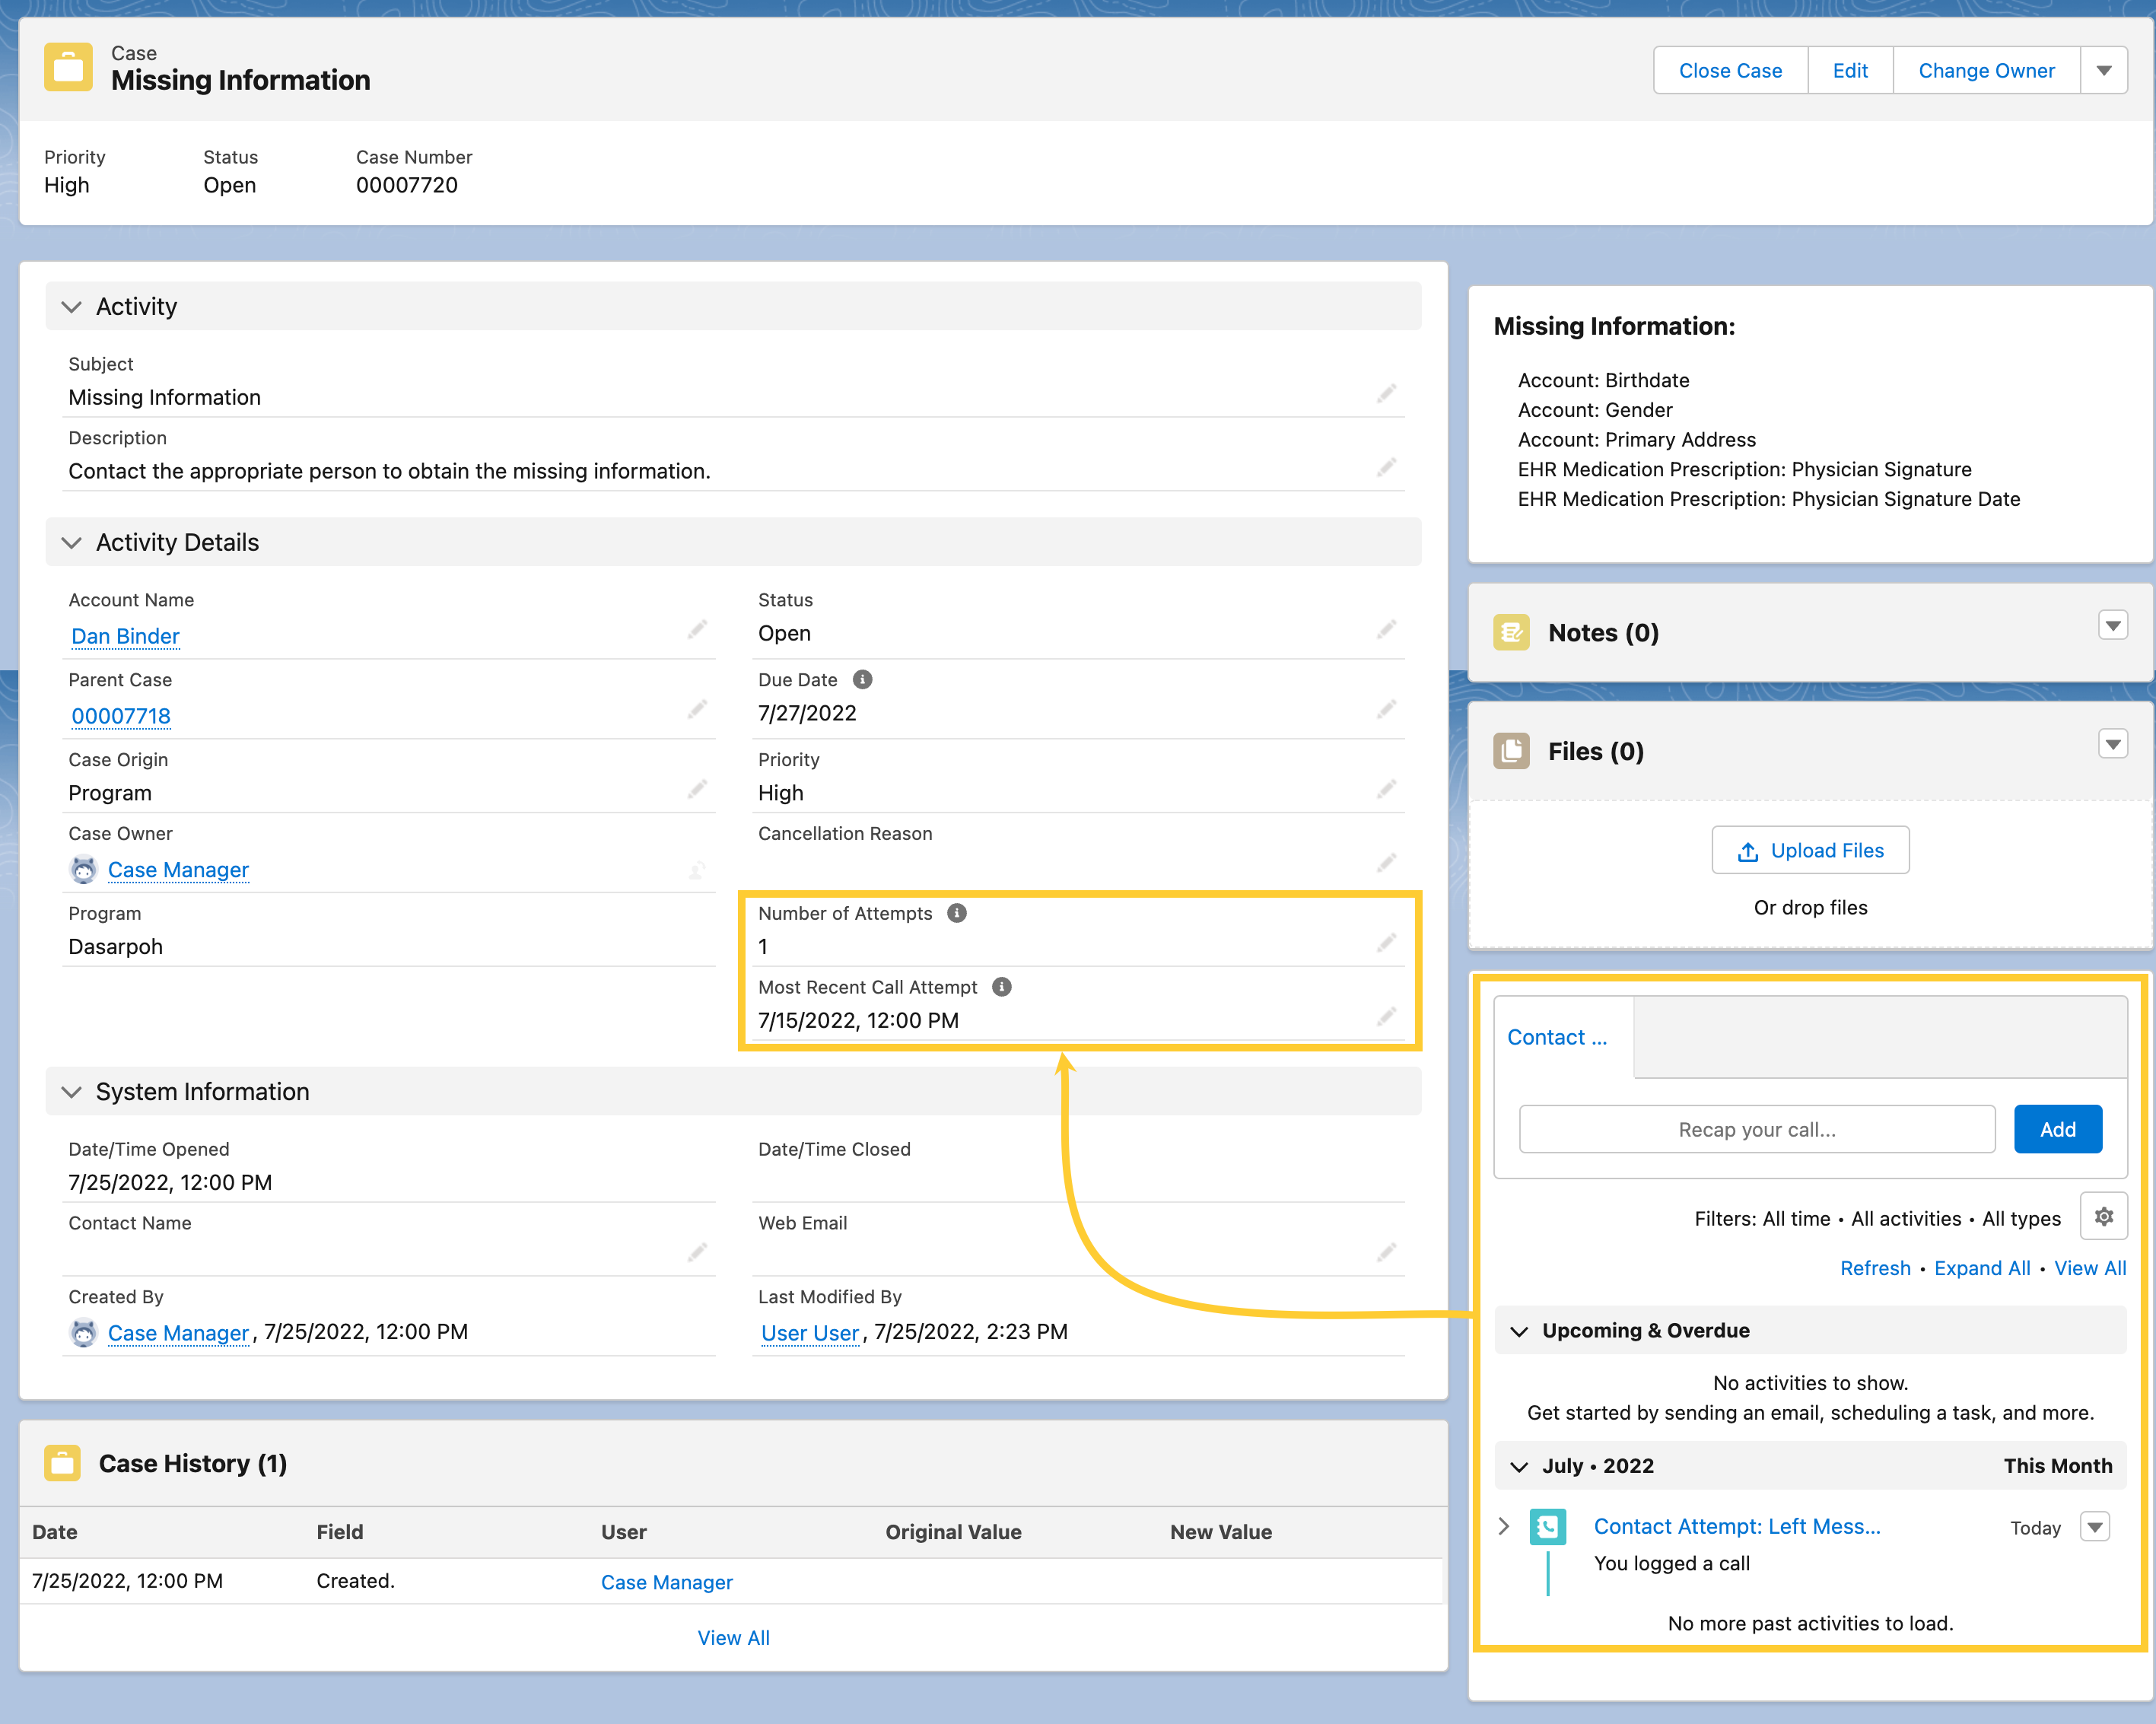The image size is (2156, 1724).
Task: Open the Files (0) heading
Action: click(1596, 751)
